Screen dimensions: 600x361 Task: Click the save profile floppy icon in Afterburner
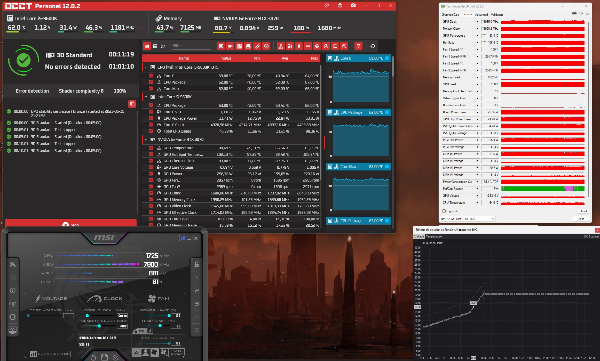pos(105,357)
